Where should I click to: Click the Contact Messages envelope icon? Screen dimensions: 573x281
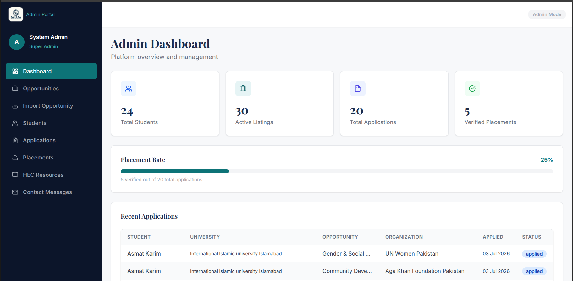coord(15,192)
